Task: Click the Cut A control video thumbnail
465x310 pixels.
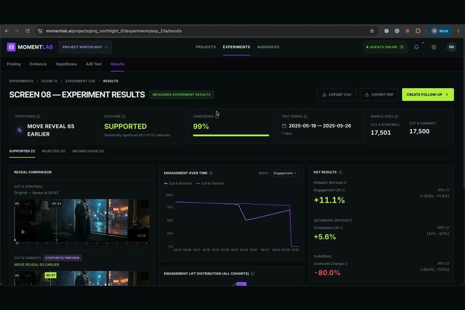Action: pos(81,222)
